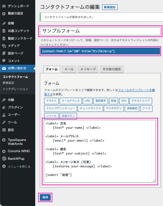Switch to the その他の設定 tab
The width and height of the screenshot is (163, 206).
112,69
